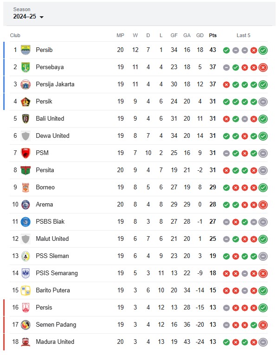The height and width of the screenshot is (355, 277).
Task: Open the Dewa United team link
Action: point(52,136)
